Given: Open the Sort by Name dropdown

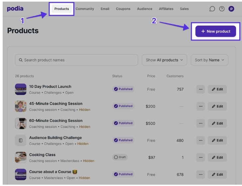Looking at the screenshot, I should click(x=209, y=60).
